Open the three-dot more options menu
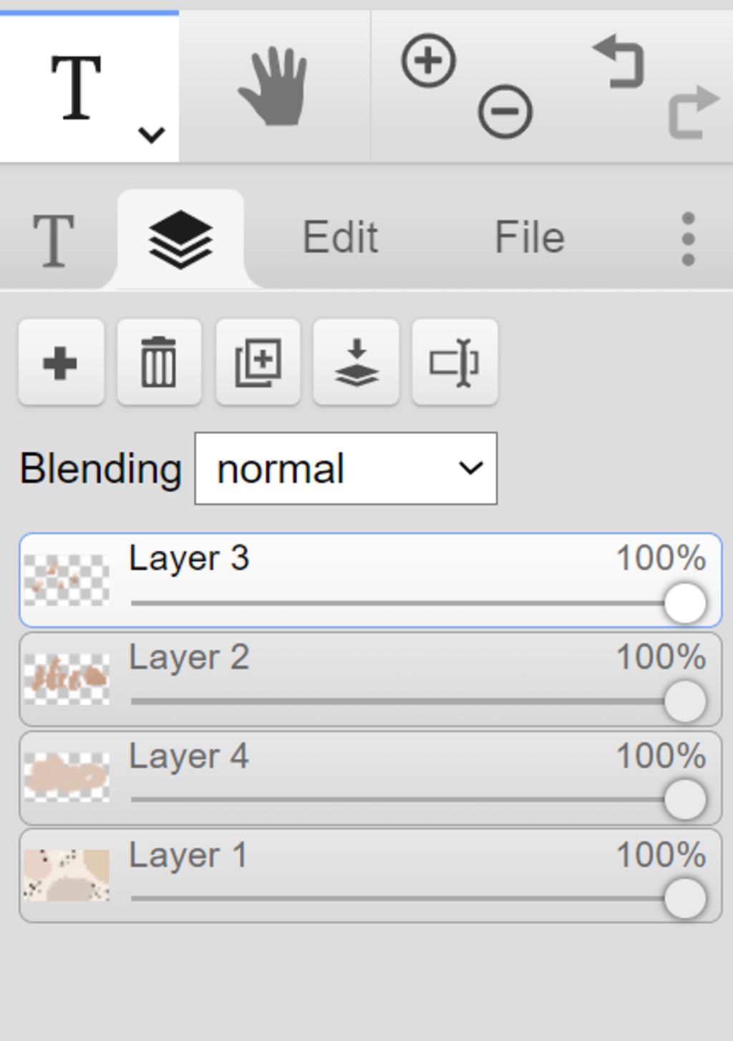Viewport: 733px width, 1041px height. [688, 239]
